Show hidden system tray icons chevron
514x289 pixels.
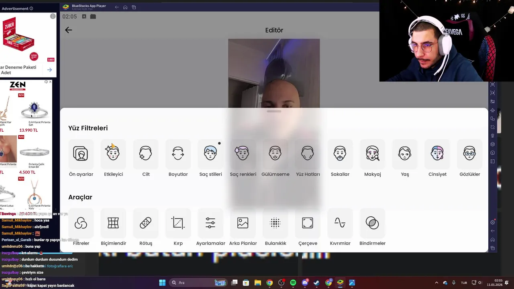pyautogui.click(x=436, y=283)
